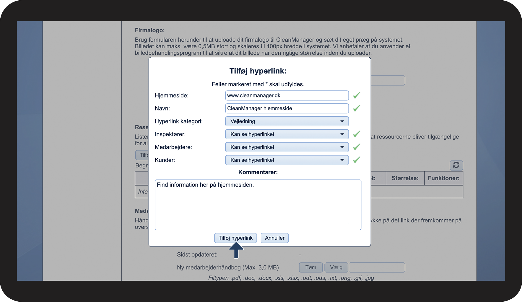Open the Medarbejdere visibility dropdown
The height and width of the screenshot is (302, 522).
287,147
